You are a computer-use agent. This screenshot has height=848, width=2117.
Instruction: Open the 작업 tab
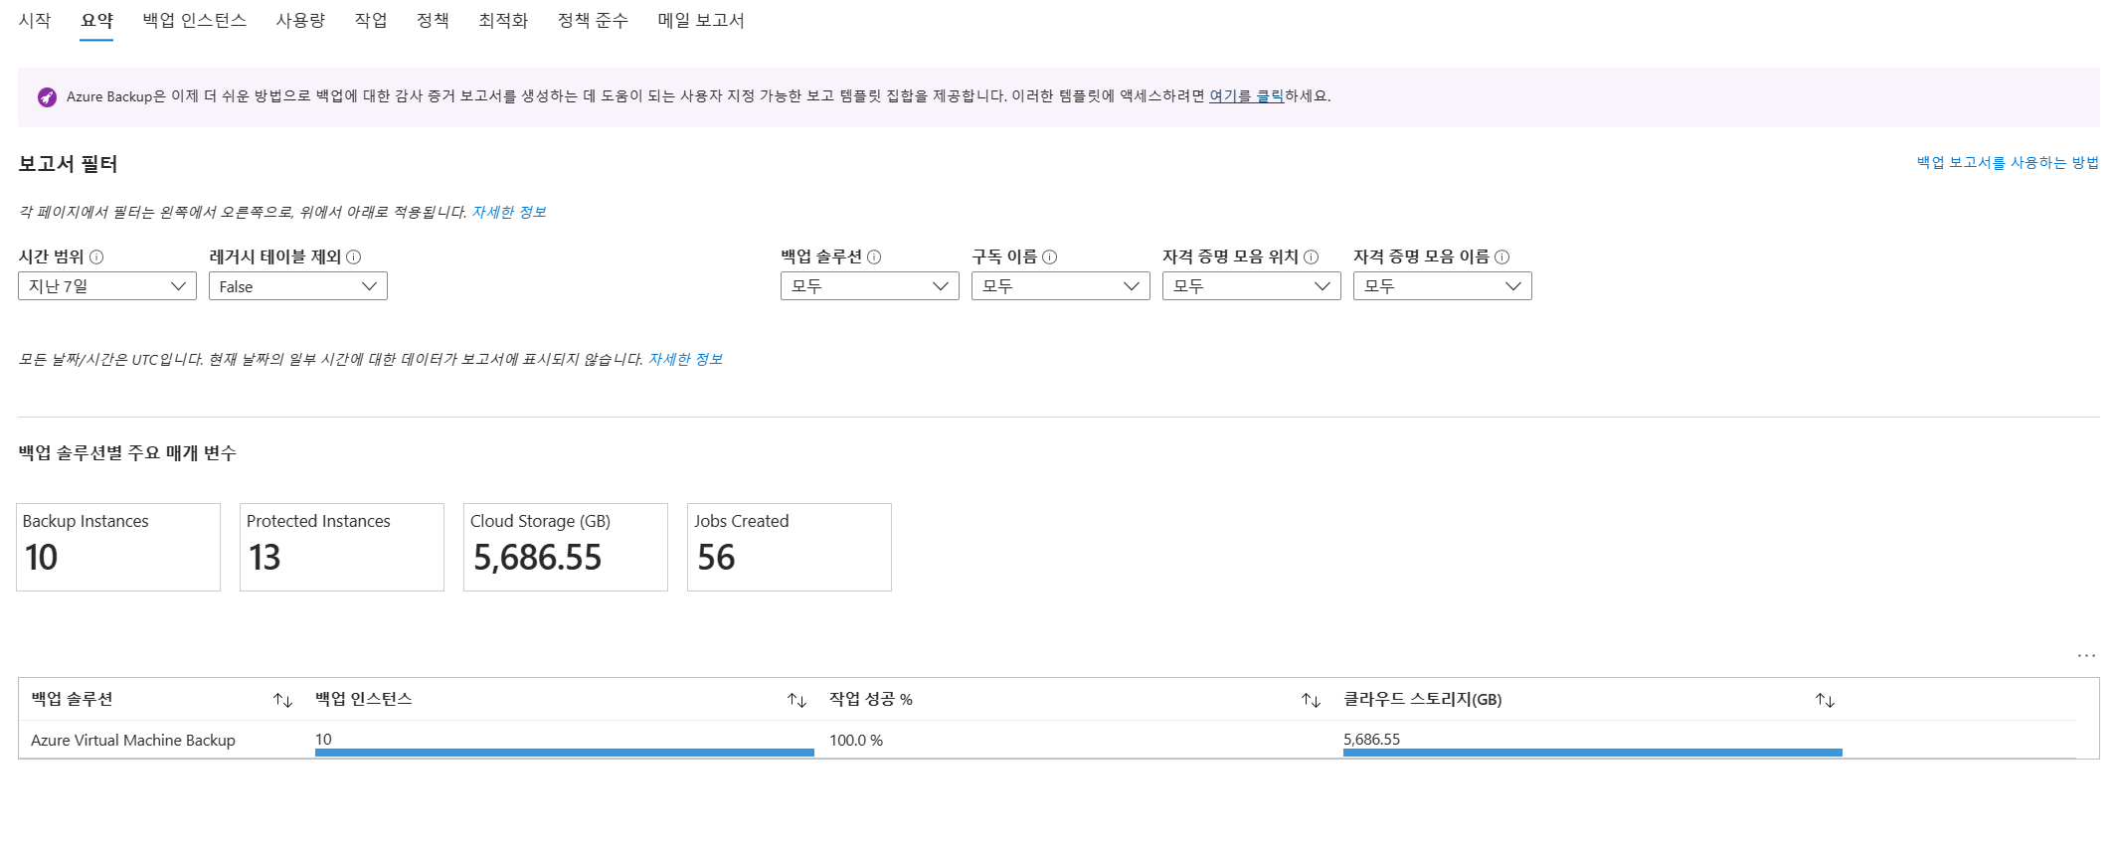click(371, 21)
